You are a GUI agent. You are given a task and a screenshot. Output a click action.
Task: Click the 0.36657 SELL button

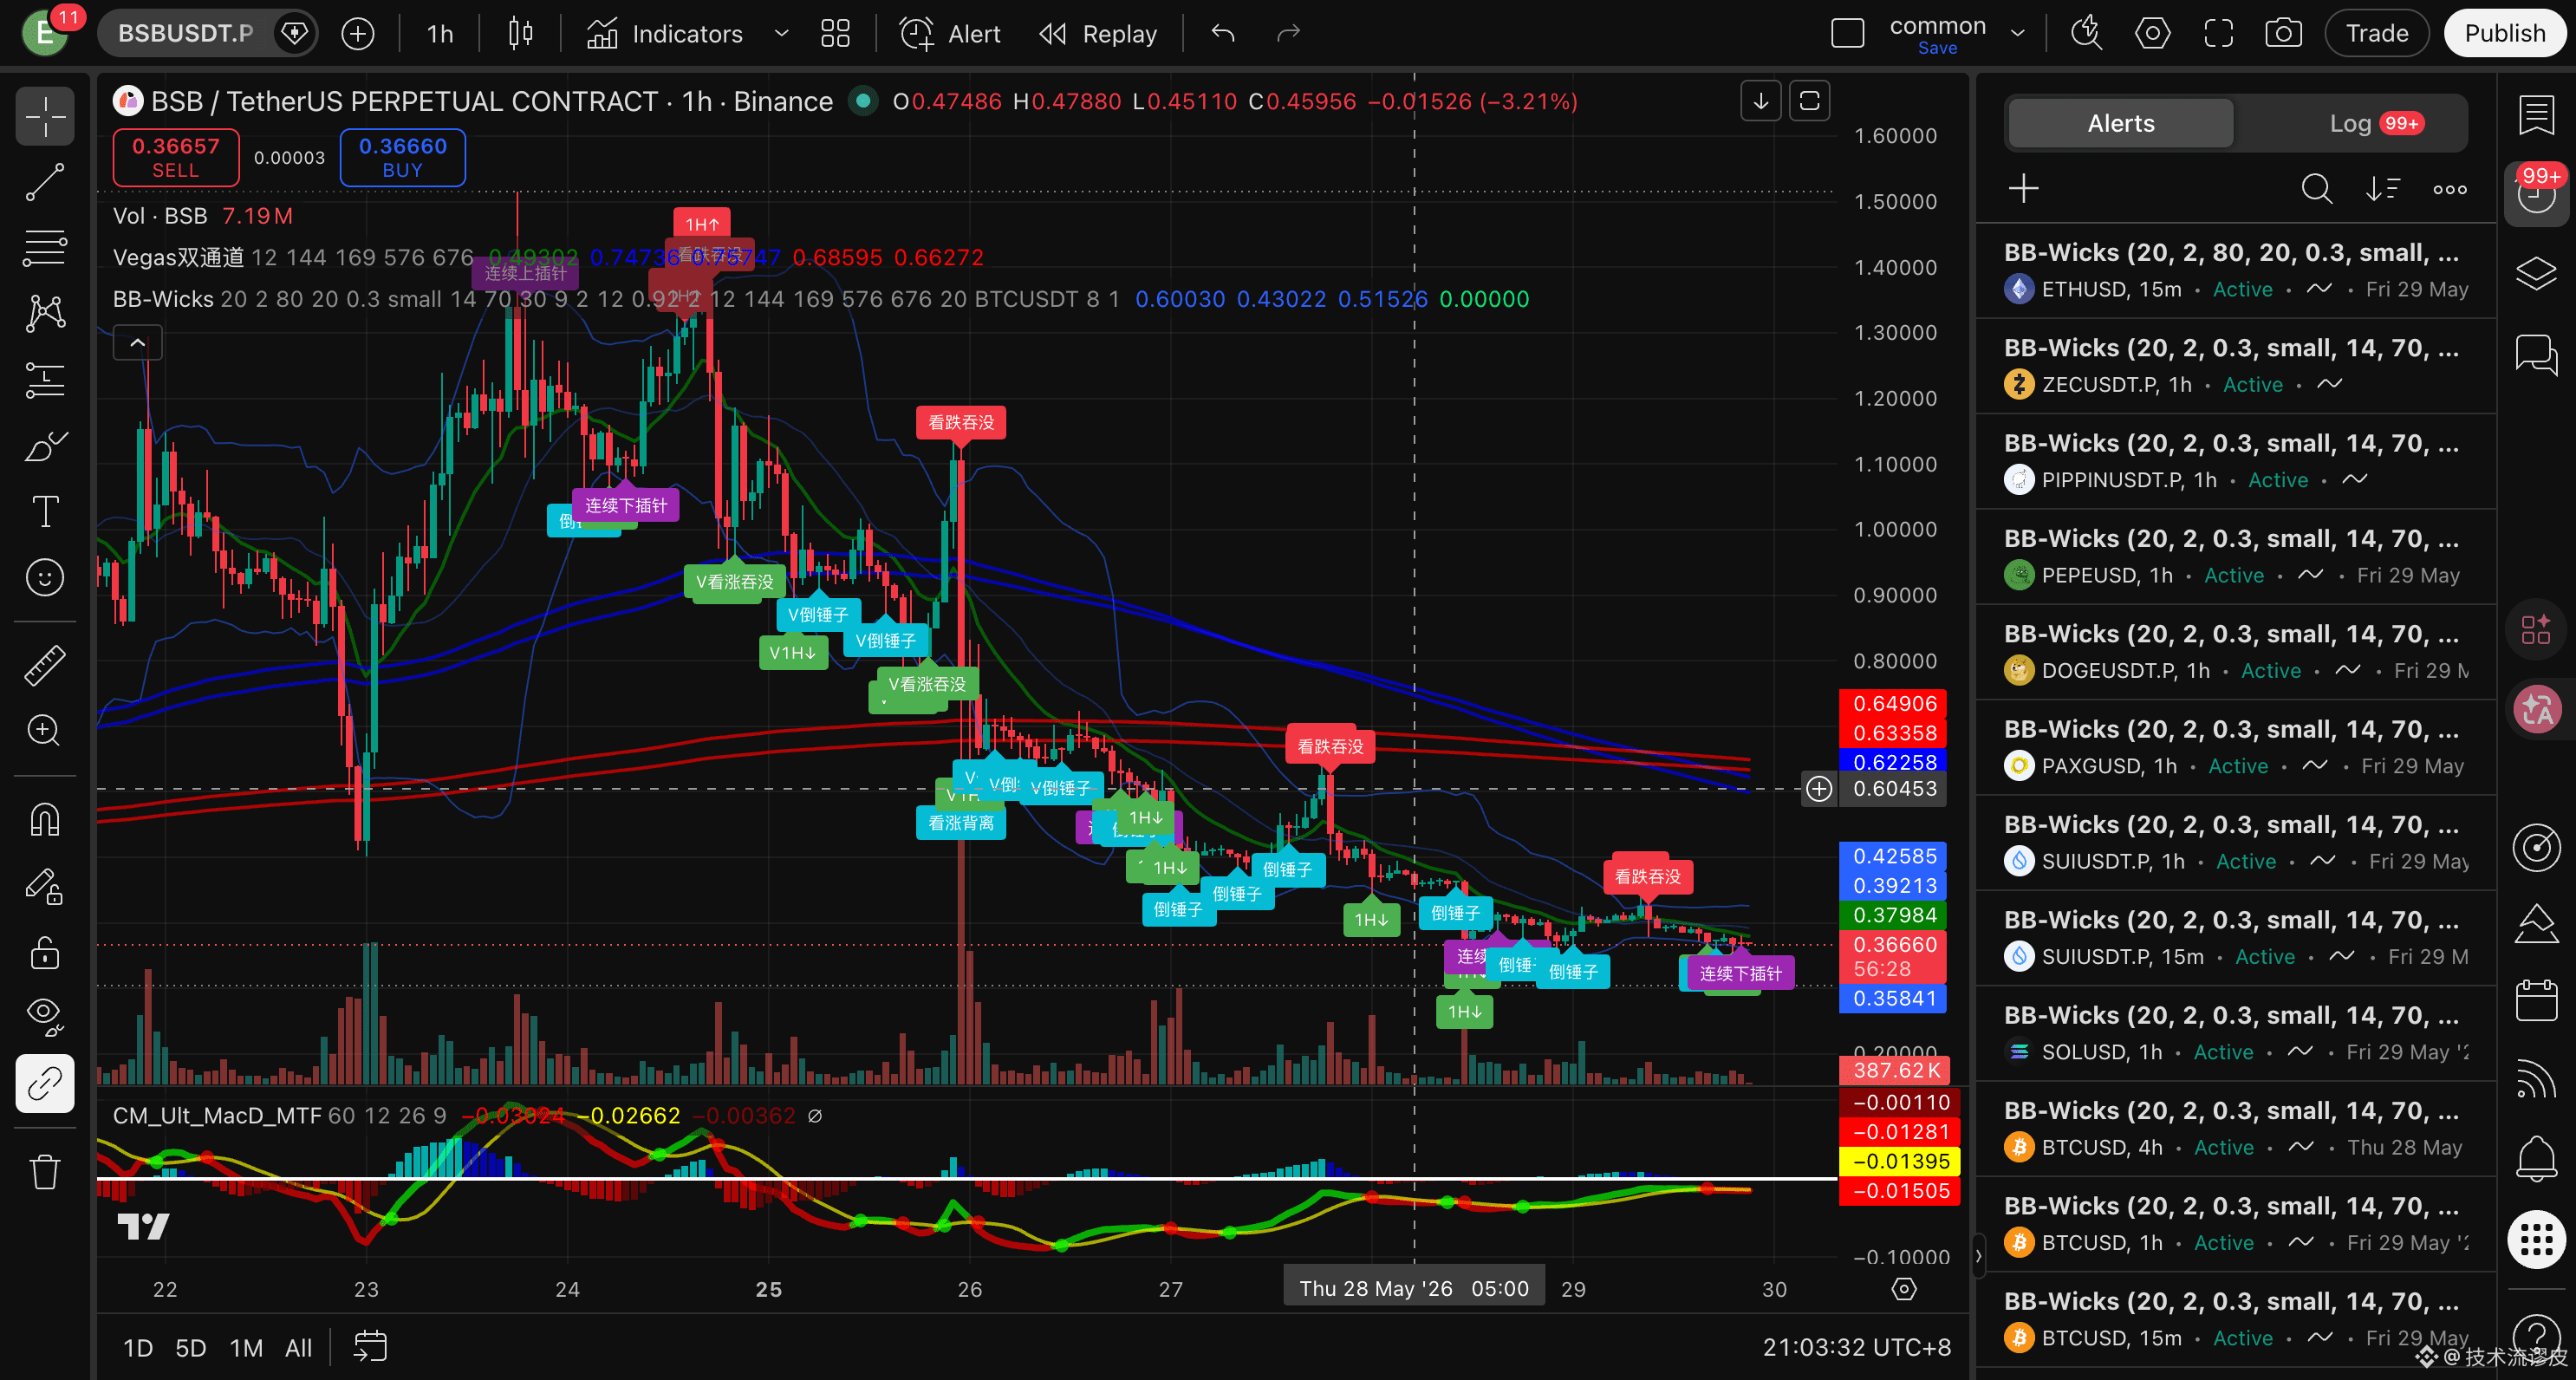tap(176, 157)
